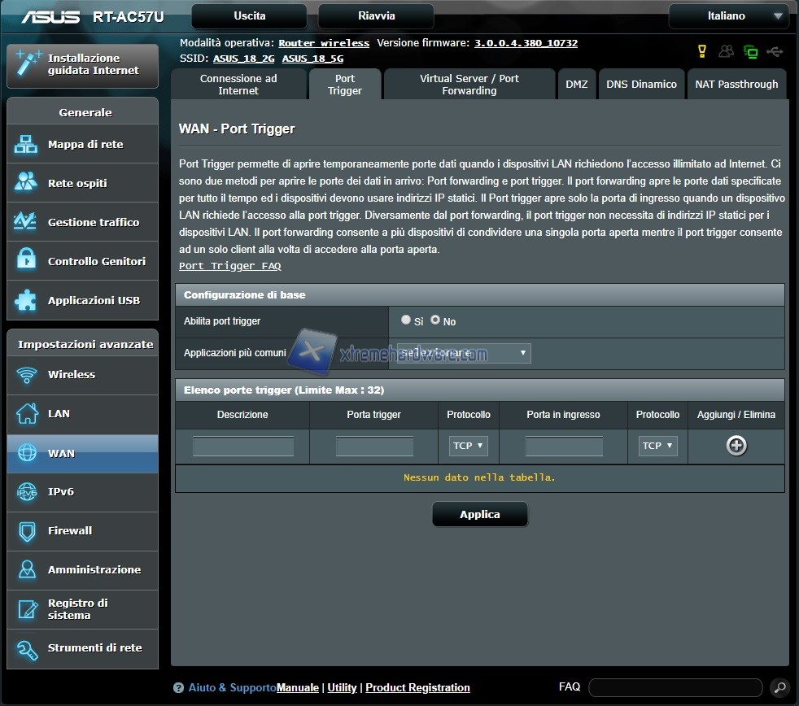
Task: Click the Mappa di rete sidebar icon
Action: pyautogui.click(x=26, y=145)
